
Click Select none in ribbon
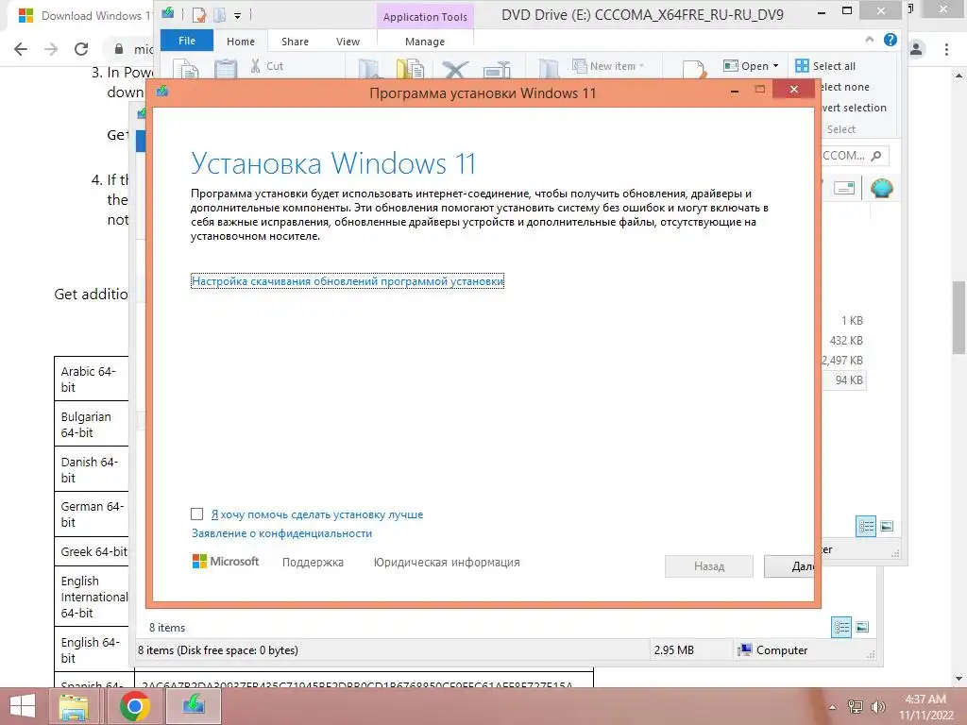(844, 87)
